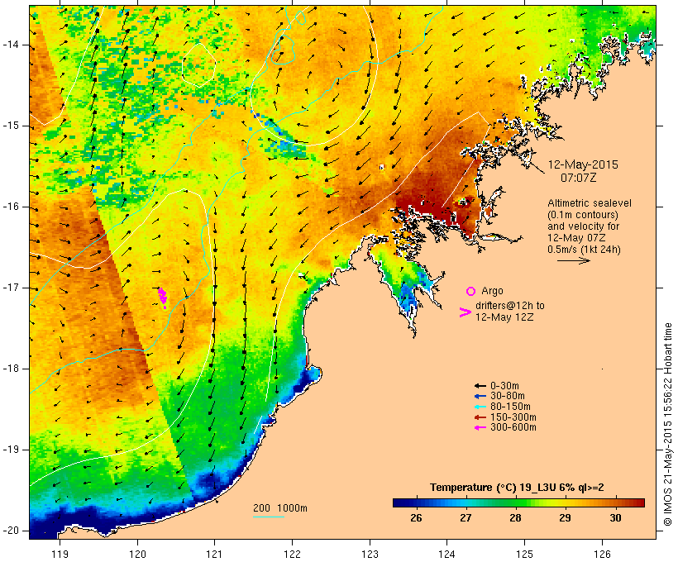Image resolution: width=678 pixels, height=562 pixels.
Task: Click the (0.1m contours) caption line
Action: pyautogui.click(x=583, y=215)
